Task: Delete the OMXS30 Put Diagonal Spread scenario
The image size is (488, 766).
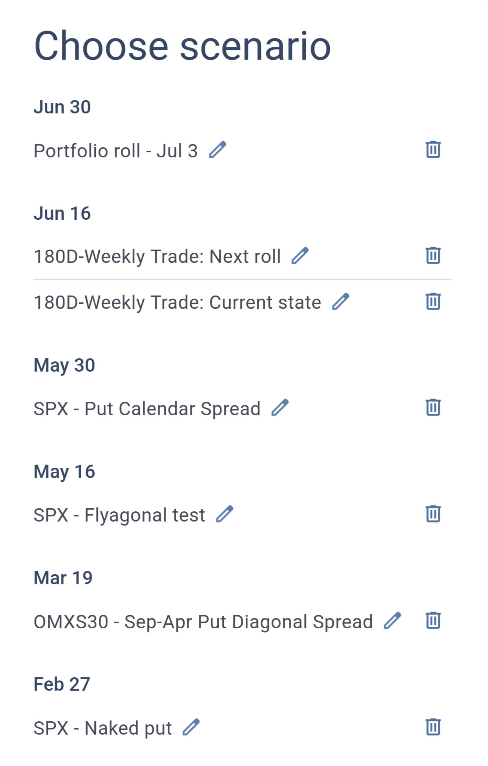Action: tap(433, 621)
